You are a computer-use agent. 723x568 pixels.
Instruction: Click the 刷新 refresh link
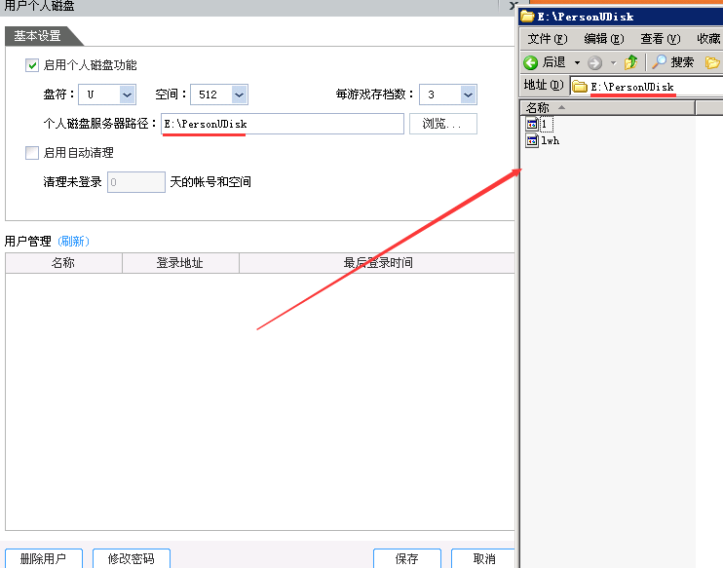click(74, 241)
